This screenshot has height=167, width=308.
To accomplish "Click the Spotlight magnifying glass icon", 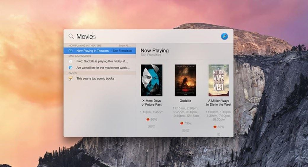I will (71, 36).
